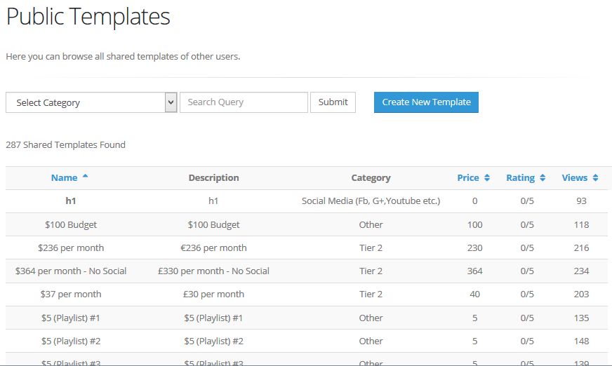
Task: Click the Price column sort arrows icon
Action: click(x=487, y=178)
